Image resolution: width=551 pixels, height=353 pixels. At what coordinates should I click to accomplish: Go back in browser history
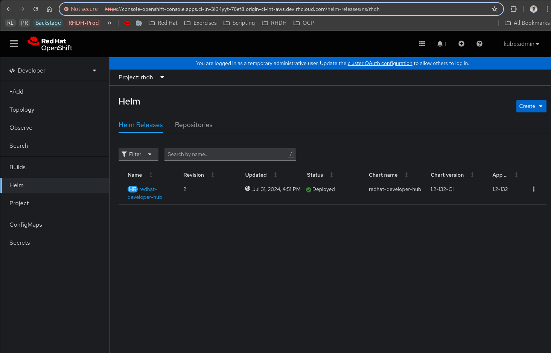coord(9,9)
